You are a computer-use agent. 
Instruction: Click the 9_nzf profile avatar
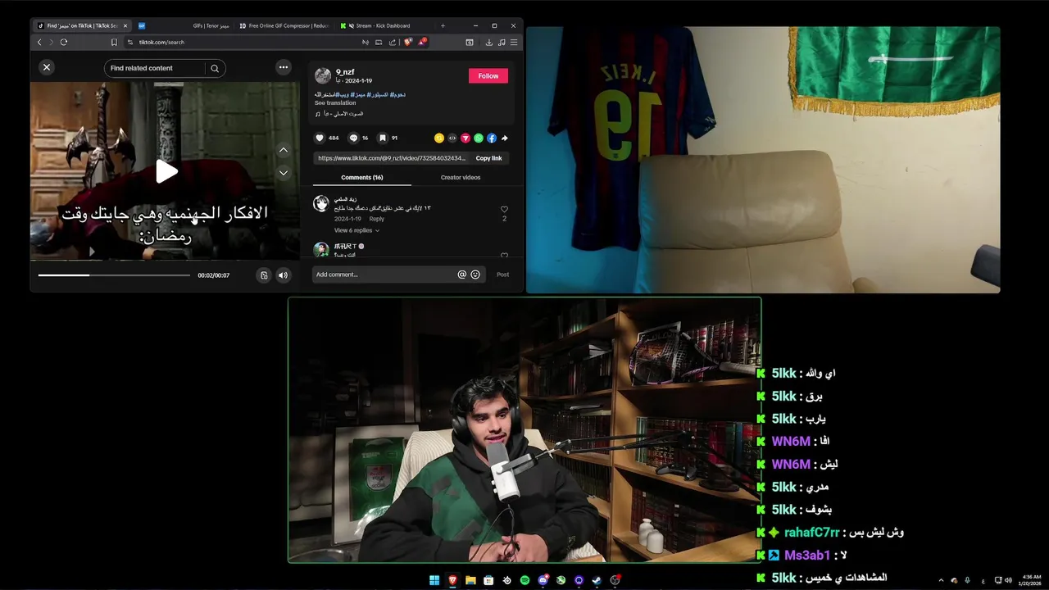point(323,75)
